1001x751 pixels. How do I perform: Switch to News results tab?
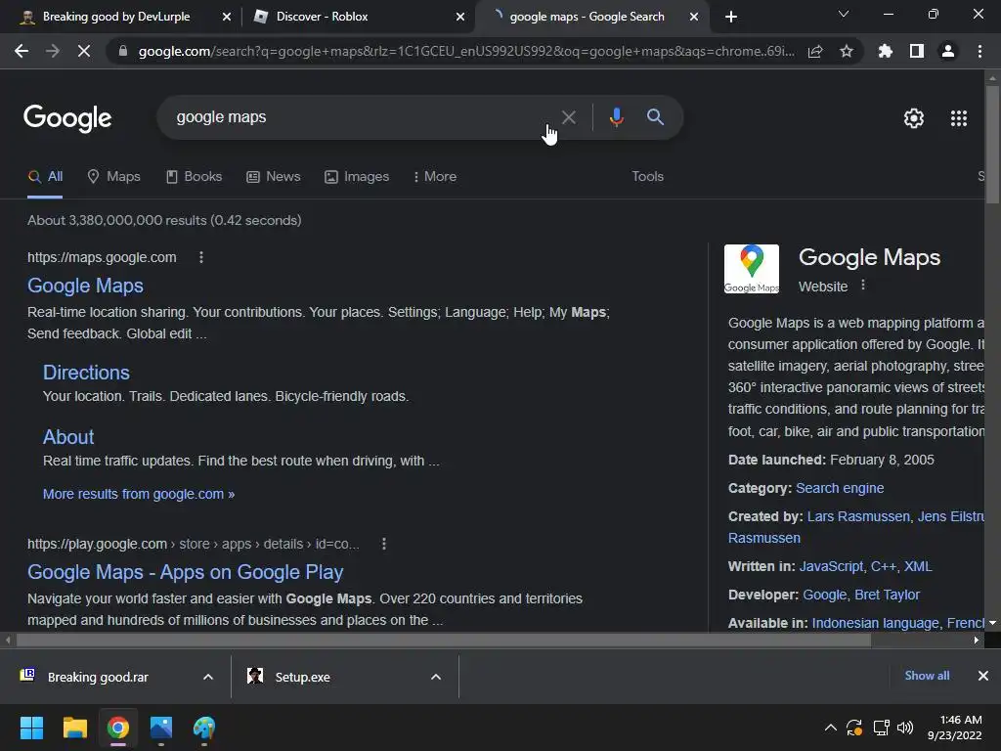point(274,176)
